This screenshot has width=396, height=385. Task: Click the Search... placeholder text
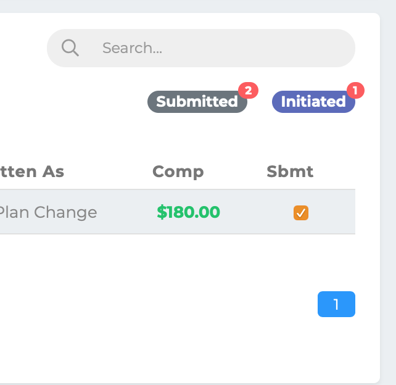(132, 48)
